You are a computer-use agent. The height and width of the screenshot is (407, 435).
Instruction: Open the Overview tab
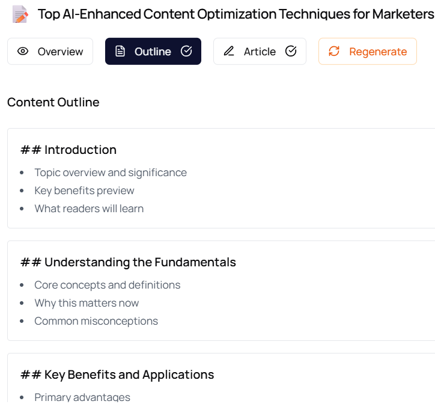[x=50, y=51]
